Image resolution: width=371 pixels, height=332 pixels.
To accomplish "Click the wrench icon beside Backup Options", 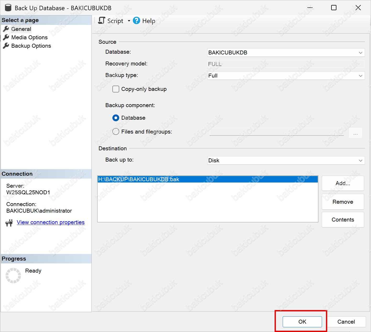I will point(6,46).
